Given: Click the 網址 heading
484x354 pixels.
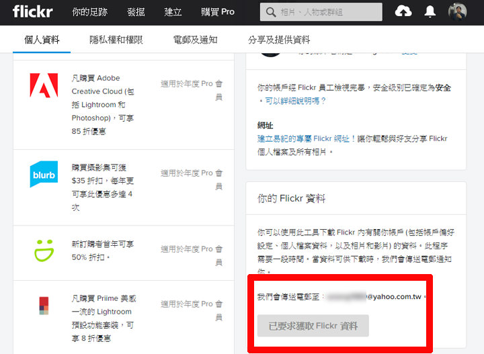Looking at the screenshot, I should [x=265, y=126].
